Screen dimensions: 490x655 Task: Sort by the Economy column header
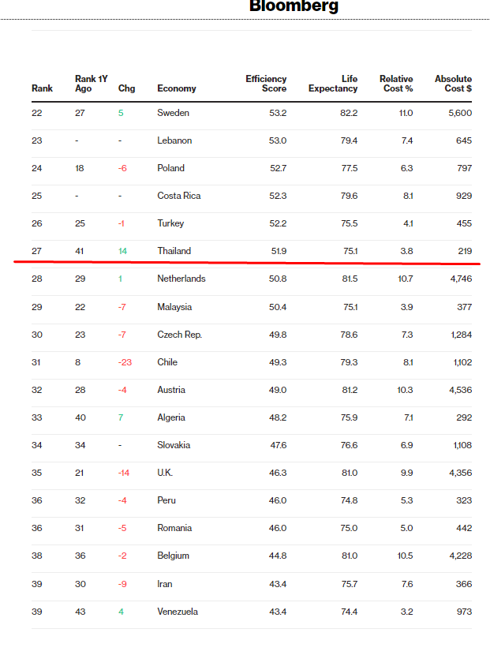[177, 88]
